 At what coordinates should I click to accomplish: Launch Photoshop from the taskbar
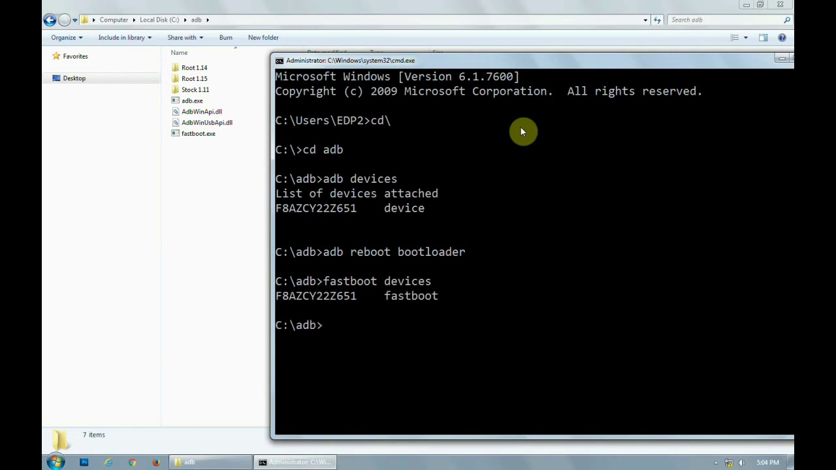[84, 462]
